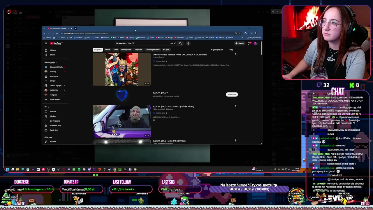373x210 pixels.
Task: Open the Facebook bookmark
Action: coord(78,38)
